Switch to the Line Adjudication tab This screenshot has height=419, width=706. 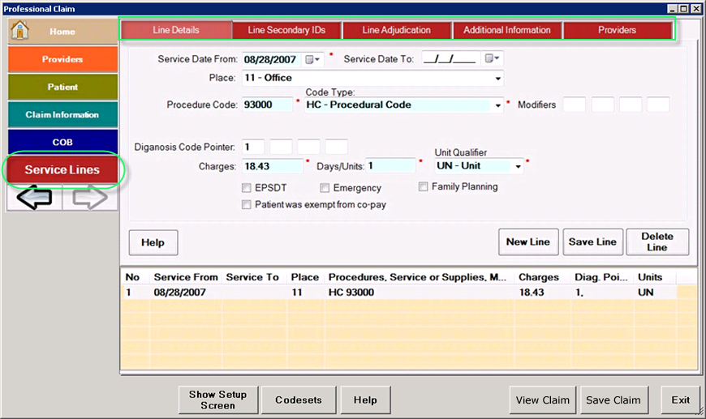[396, 30]
